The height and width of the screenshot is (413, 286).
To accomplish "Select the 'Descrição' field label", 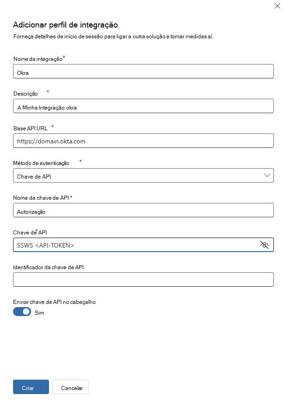I will 26,94.
